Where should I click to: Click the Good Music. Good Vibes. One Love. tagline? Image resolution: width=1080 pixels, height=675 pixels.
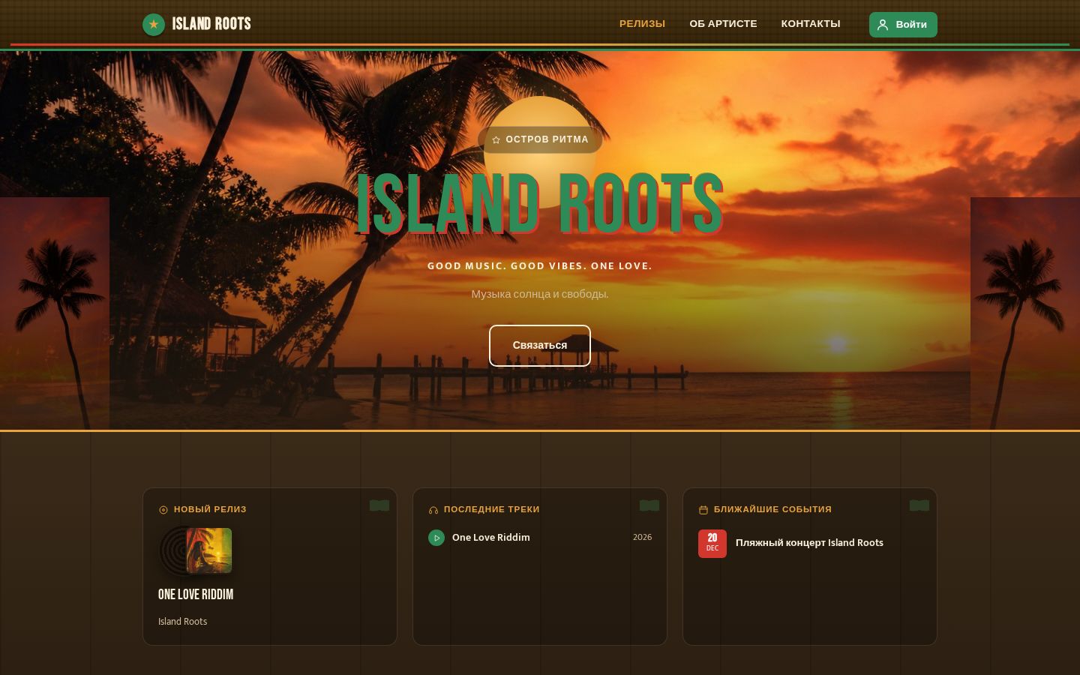(540, 266)
